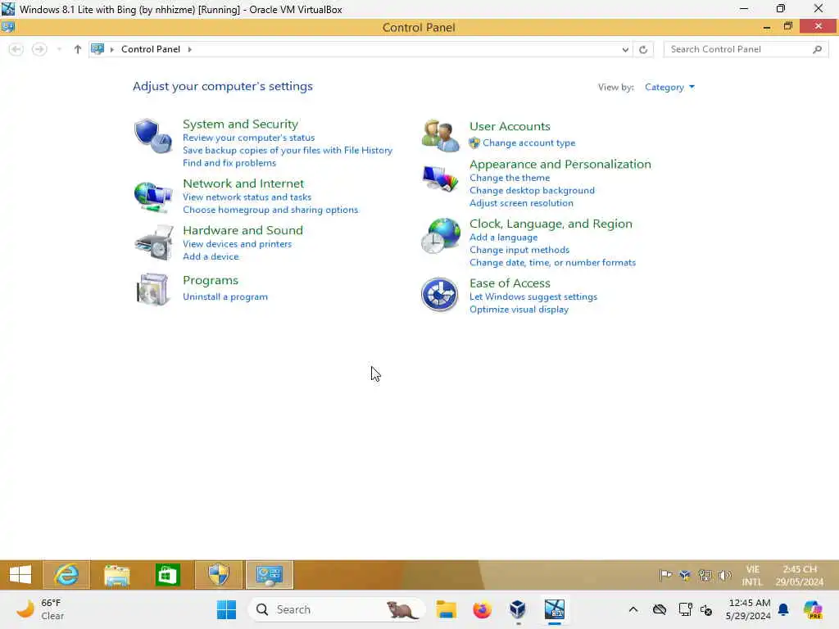Launch Firefox from the host taskbar
The width and height of the screenshot is (839, 629).
point(482,609)
